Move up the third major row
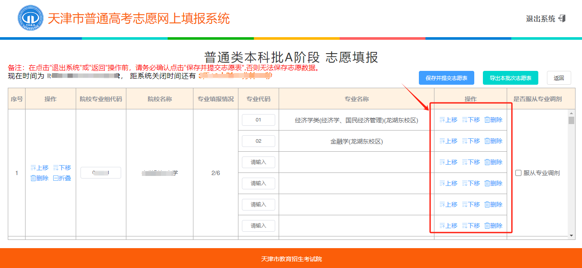This screenshot has width=582, height=268. 448,162
